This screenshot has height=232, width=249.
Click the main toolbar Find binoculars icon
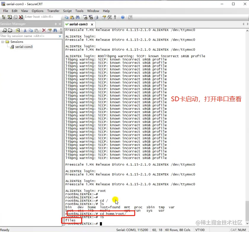click(77, 17)
